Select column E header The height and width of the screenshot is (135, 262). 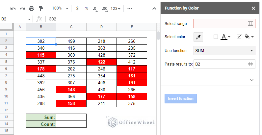pos(132,27)
